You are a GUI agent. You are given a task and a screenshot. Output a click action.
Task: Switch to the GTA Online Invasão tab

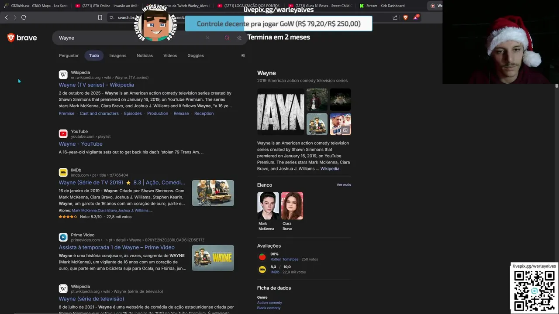coord(107,6)
